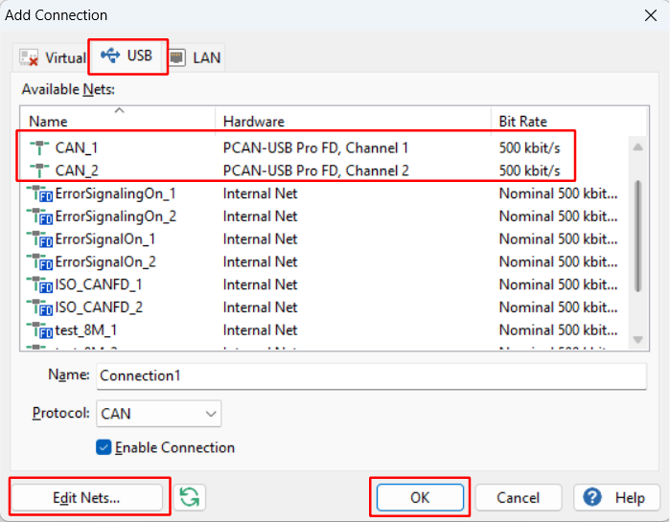
Task: Click the green refresh nets icon
Action: click(190, 497)
